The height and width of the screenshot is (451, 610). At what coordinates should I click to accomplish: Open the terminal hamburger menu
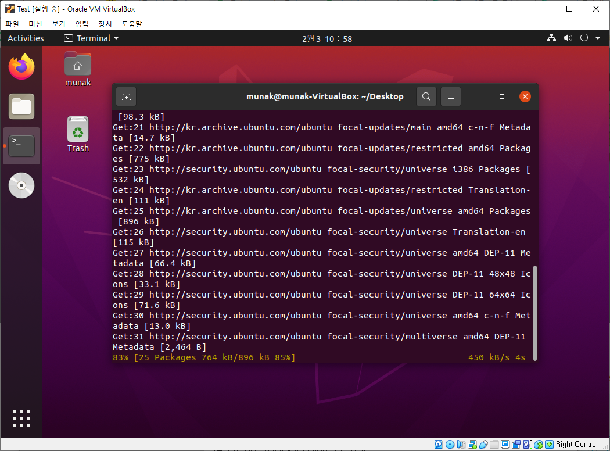(x=451, y=96)
